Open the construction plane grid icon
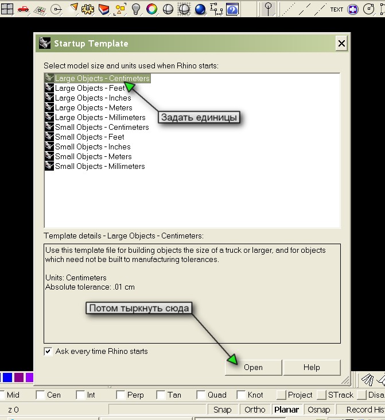This screenshot has width=385, height=420. (40, 10)
